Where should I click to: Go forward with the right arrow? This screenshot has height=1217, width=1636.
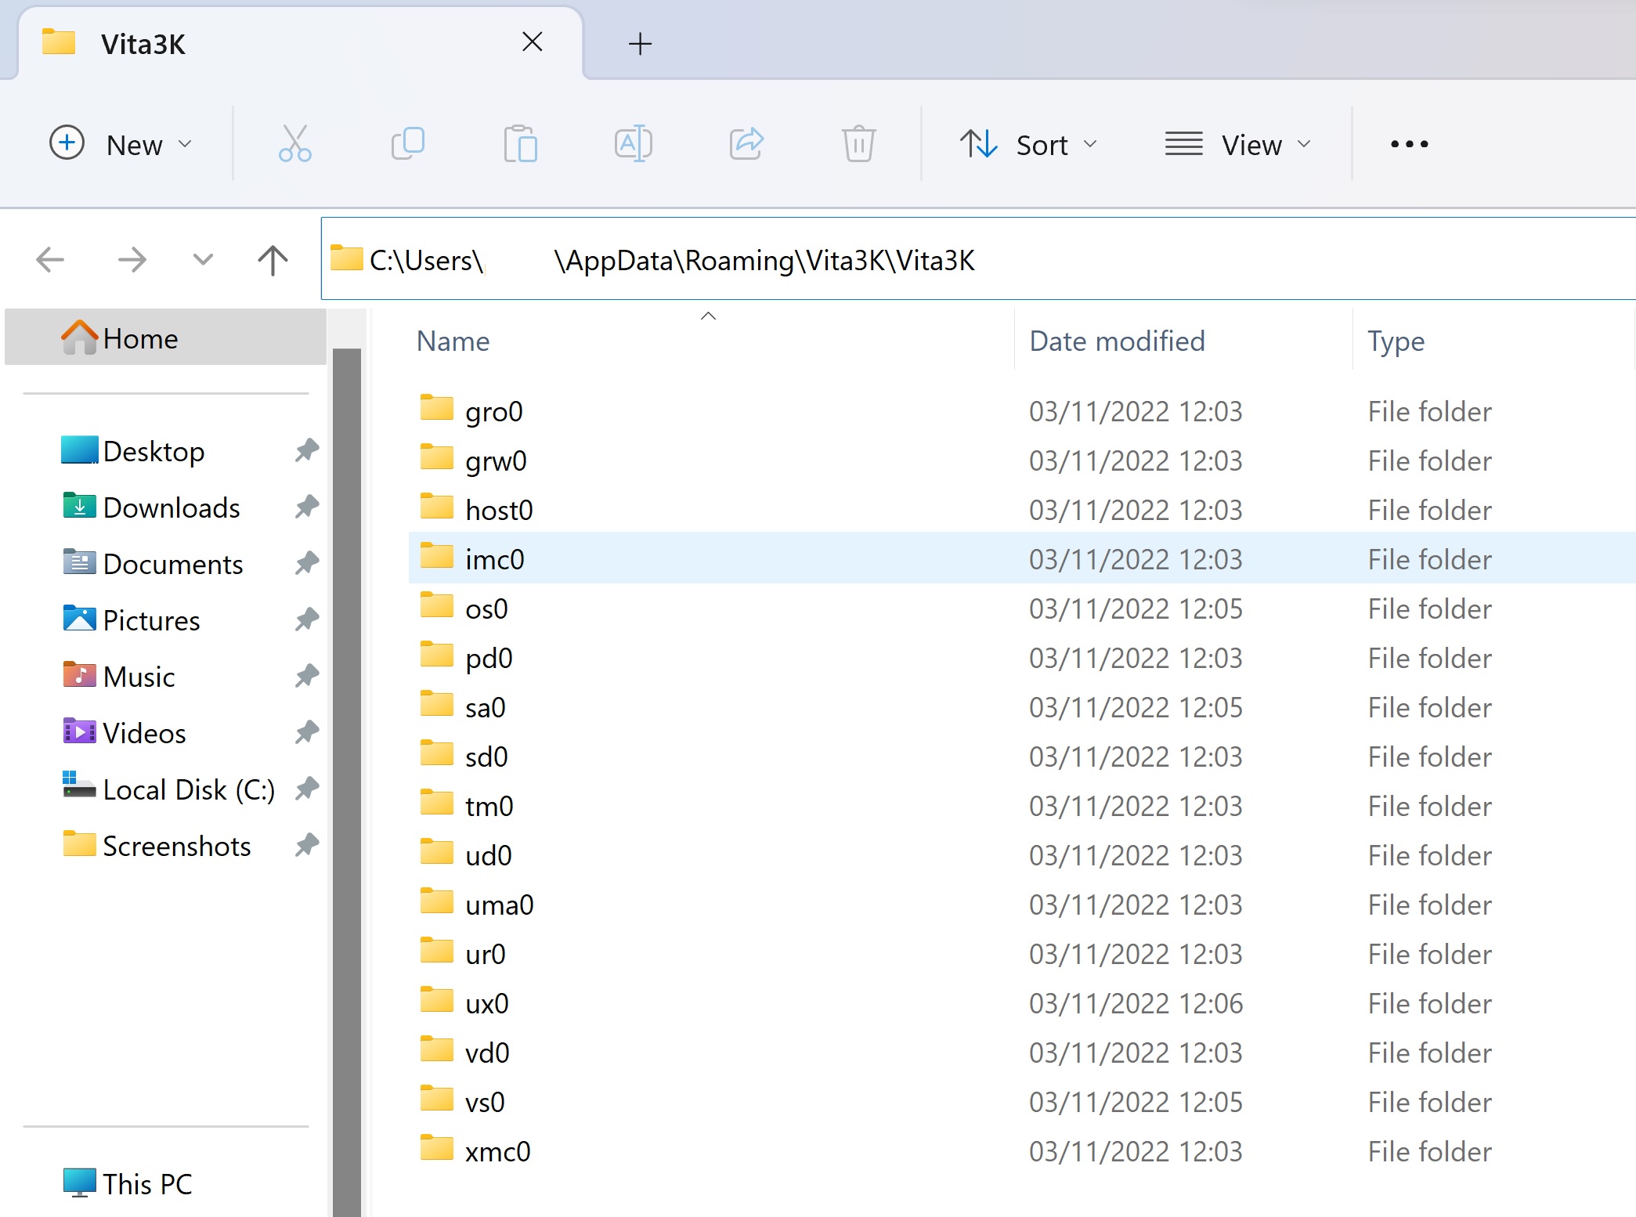[132, 259]
